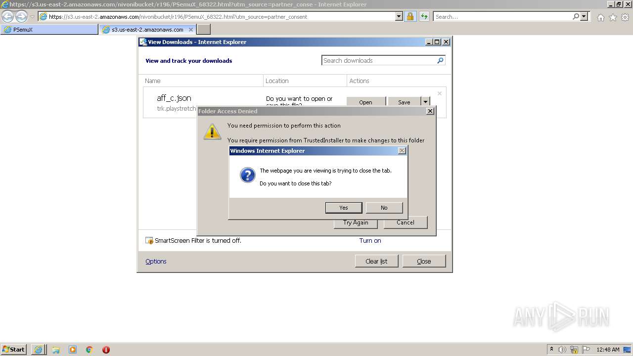Click Yes to close the tab
633x356 pixels.
tap(344, 208)
